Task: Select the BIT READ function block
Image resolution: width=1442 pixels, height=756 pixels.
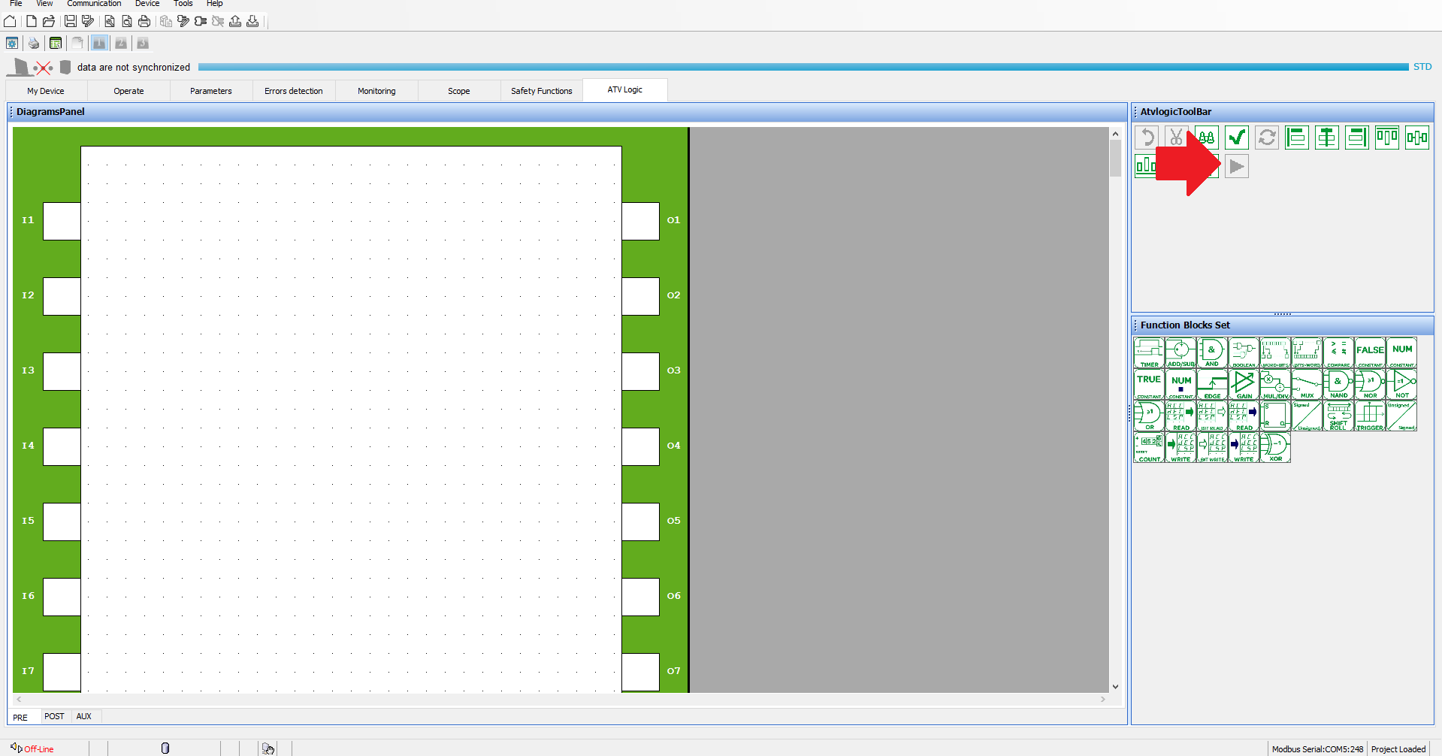Action: click(x=1212, y=416)
